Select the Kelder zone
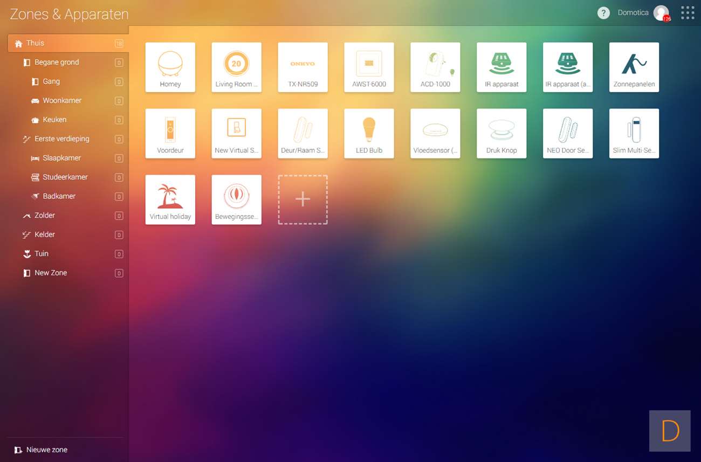 [x=68, y=235]
